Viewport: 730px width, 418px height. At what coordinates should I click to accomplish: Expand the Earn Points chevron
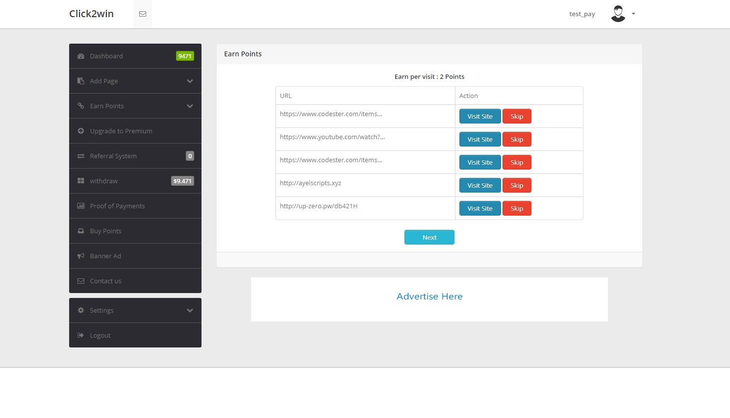(190, 106)
